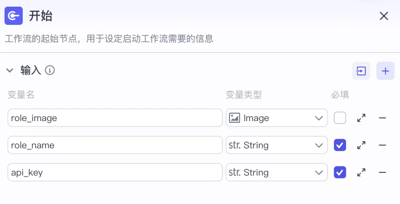The width and height of the screenshot is (400, 204).
Task: Click the role_image variable name field
Action: tap(115, 118)
